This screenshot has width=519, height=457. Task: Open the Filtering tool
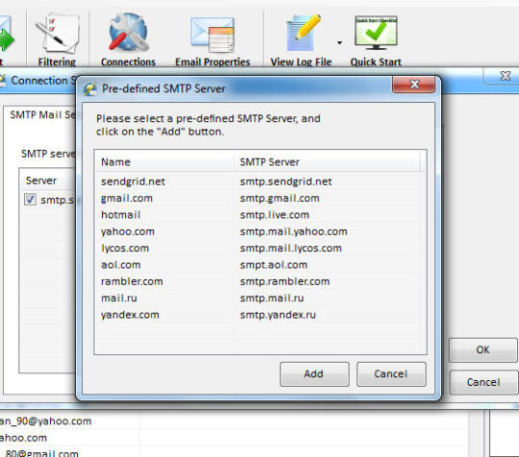(x=57, y=39)
